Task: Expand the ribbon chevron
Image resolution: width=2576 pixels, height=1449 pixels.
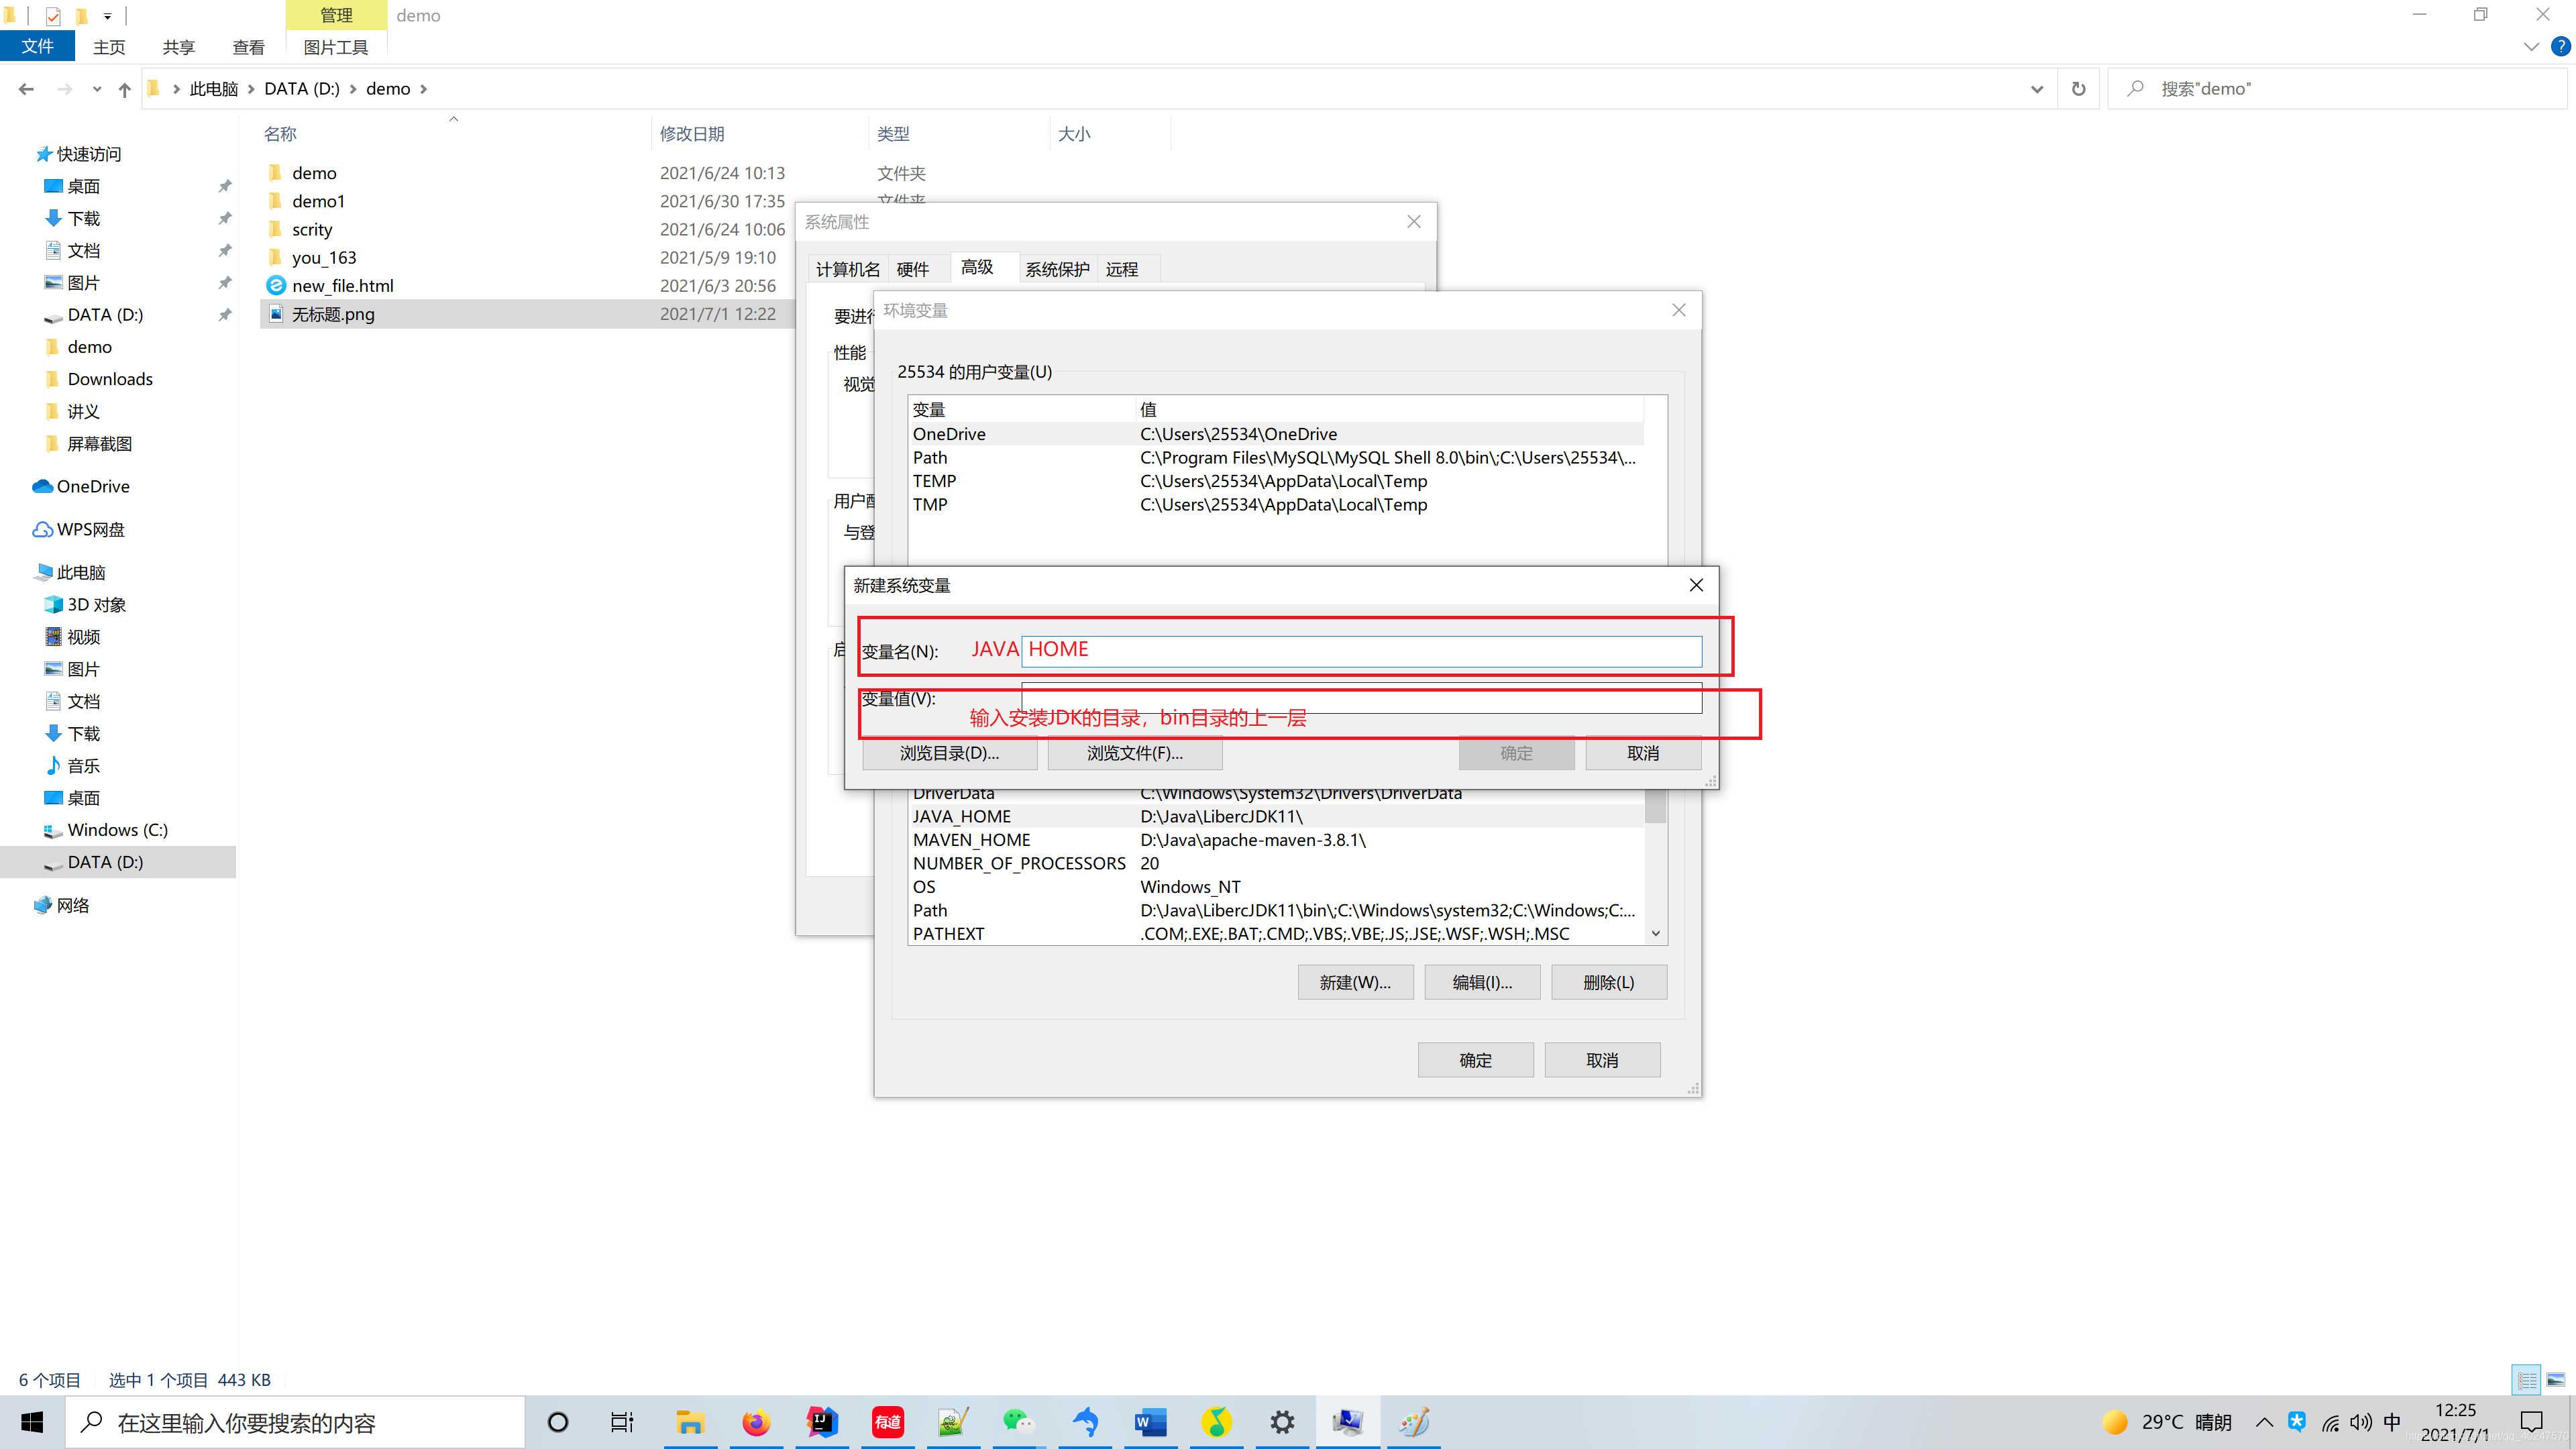Action: [2531, 47]
